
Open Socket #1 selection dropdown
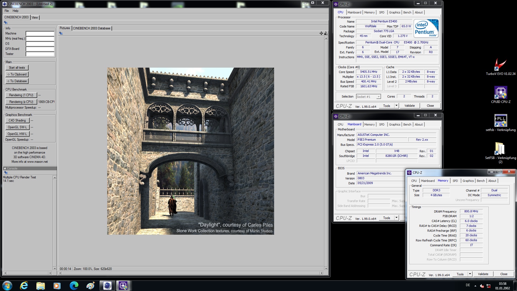pyautogui.click(x=379, y=97)
